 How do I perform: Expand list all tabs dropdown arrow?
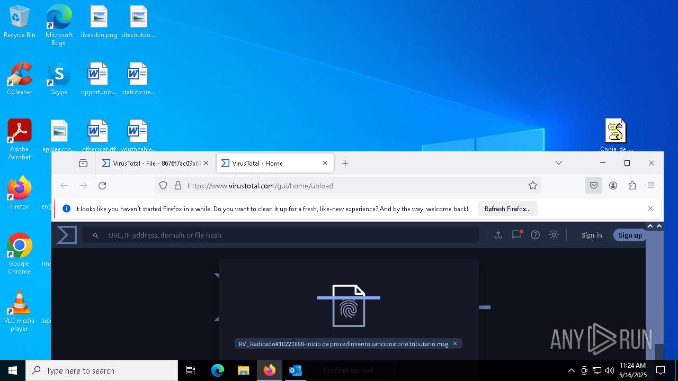[x=559, y=163]
